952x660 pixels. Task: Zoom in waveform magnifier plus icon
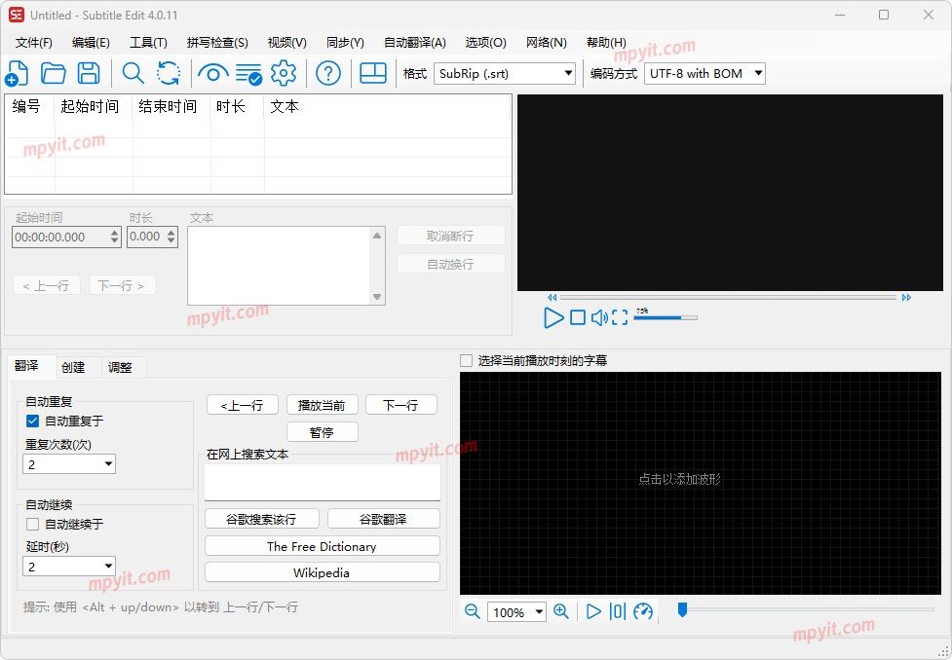[561, 611]
